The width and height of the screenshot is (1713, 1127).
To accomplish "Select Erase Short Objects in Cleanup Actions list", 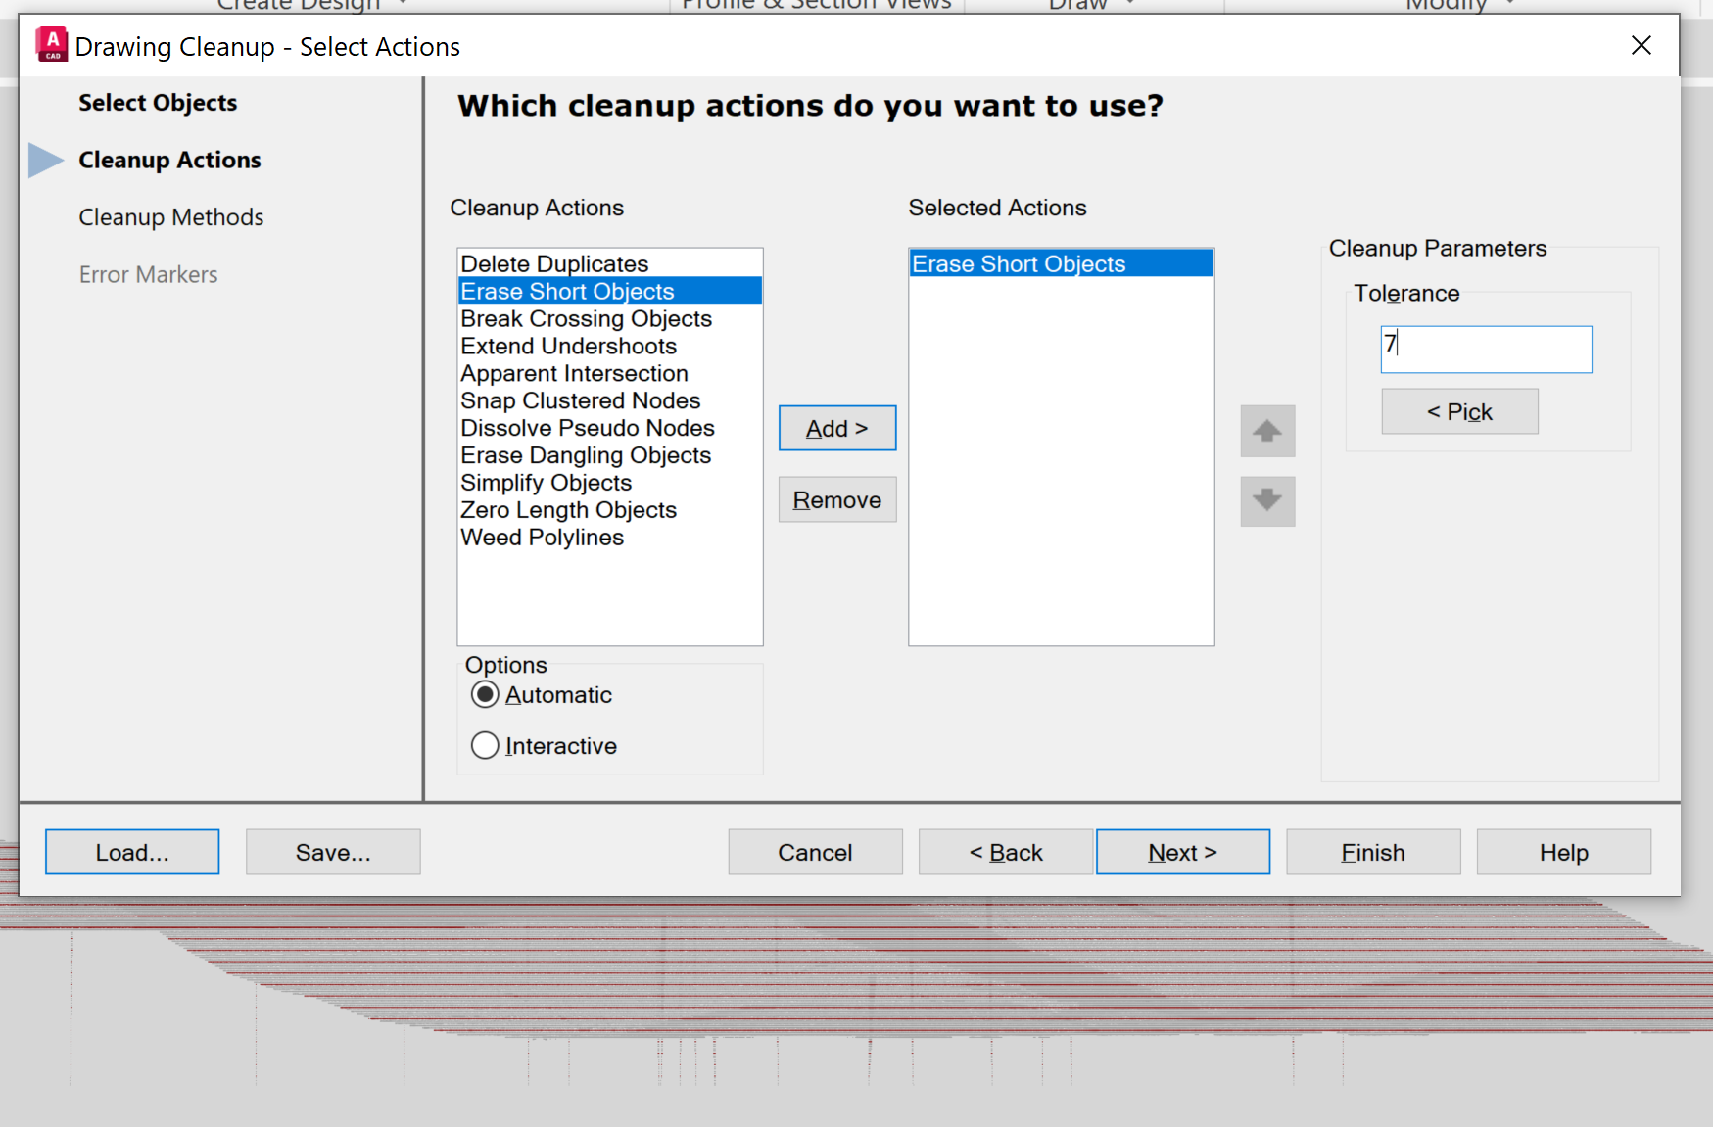I will click(x=609, y=292).
